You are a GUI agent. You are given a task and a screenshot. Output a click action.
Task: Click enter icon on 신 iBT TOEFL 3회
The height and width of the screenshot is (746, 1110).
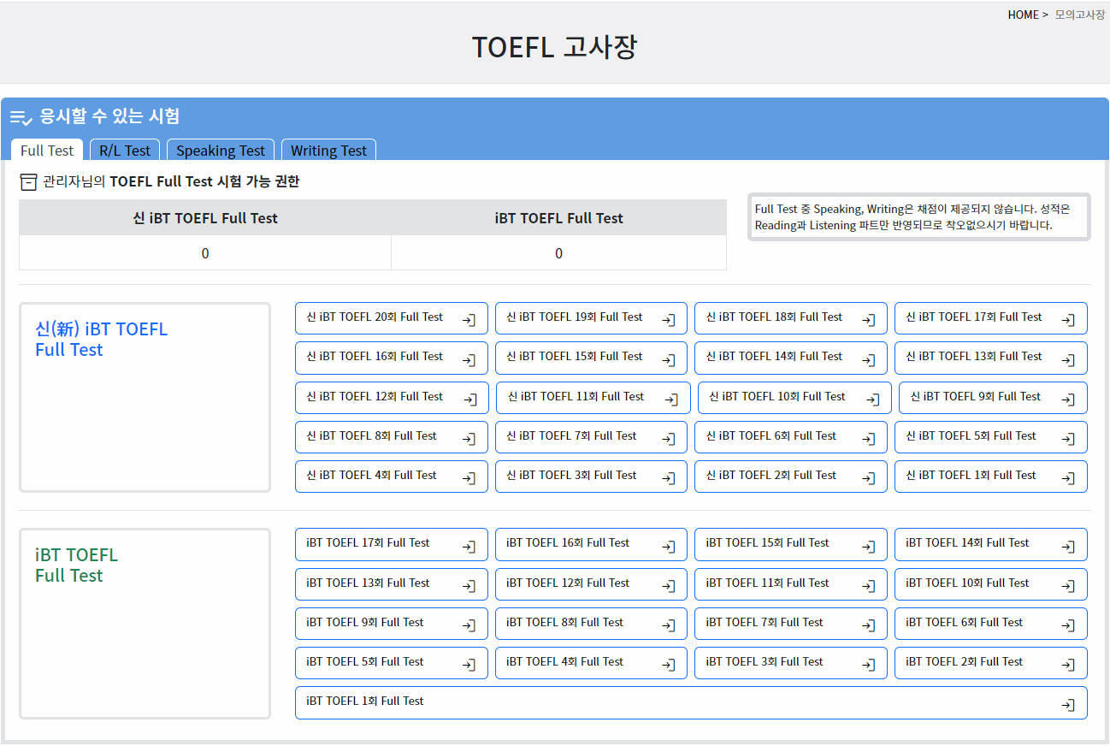[x=669, y=478]
